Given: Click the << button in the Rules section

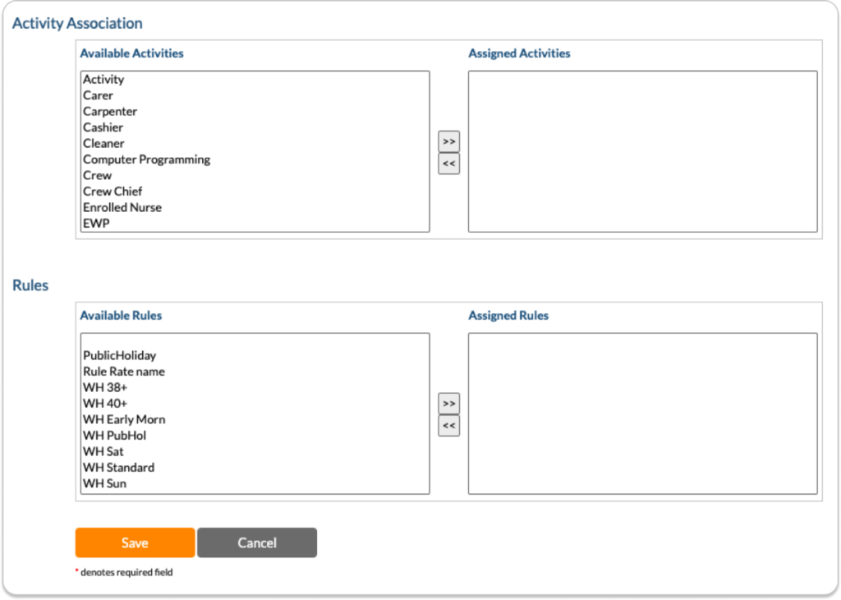Looking at the screenshot, I should click(x=448, y=426).
